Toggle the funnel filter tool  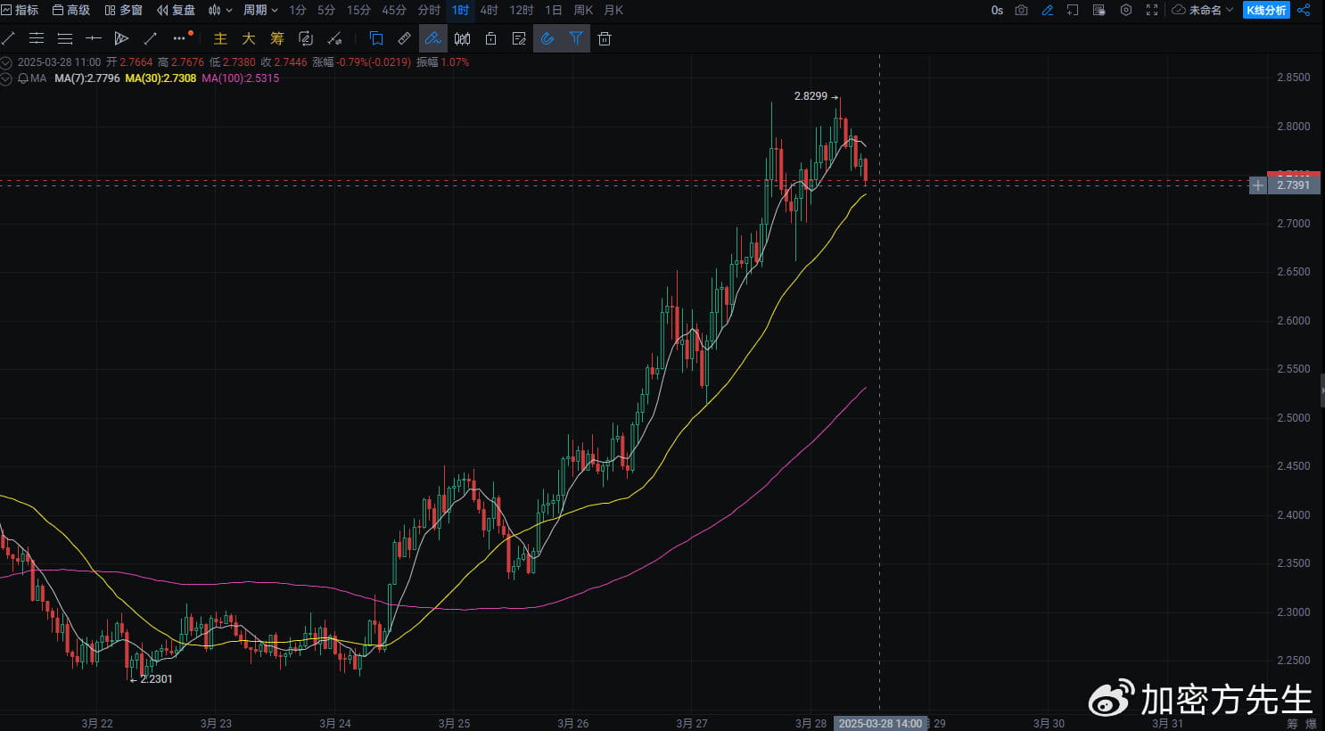[576, 38]
